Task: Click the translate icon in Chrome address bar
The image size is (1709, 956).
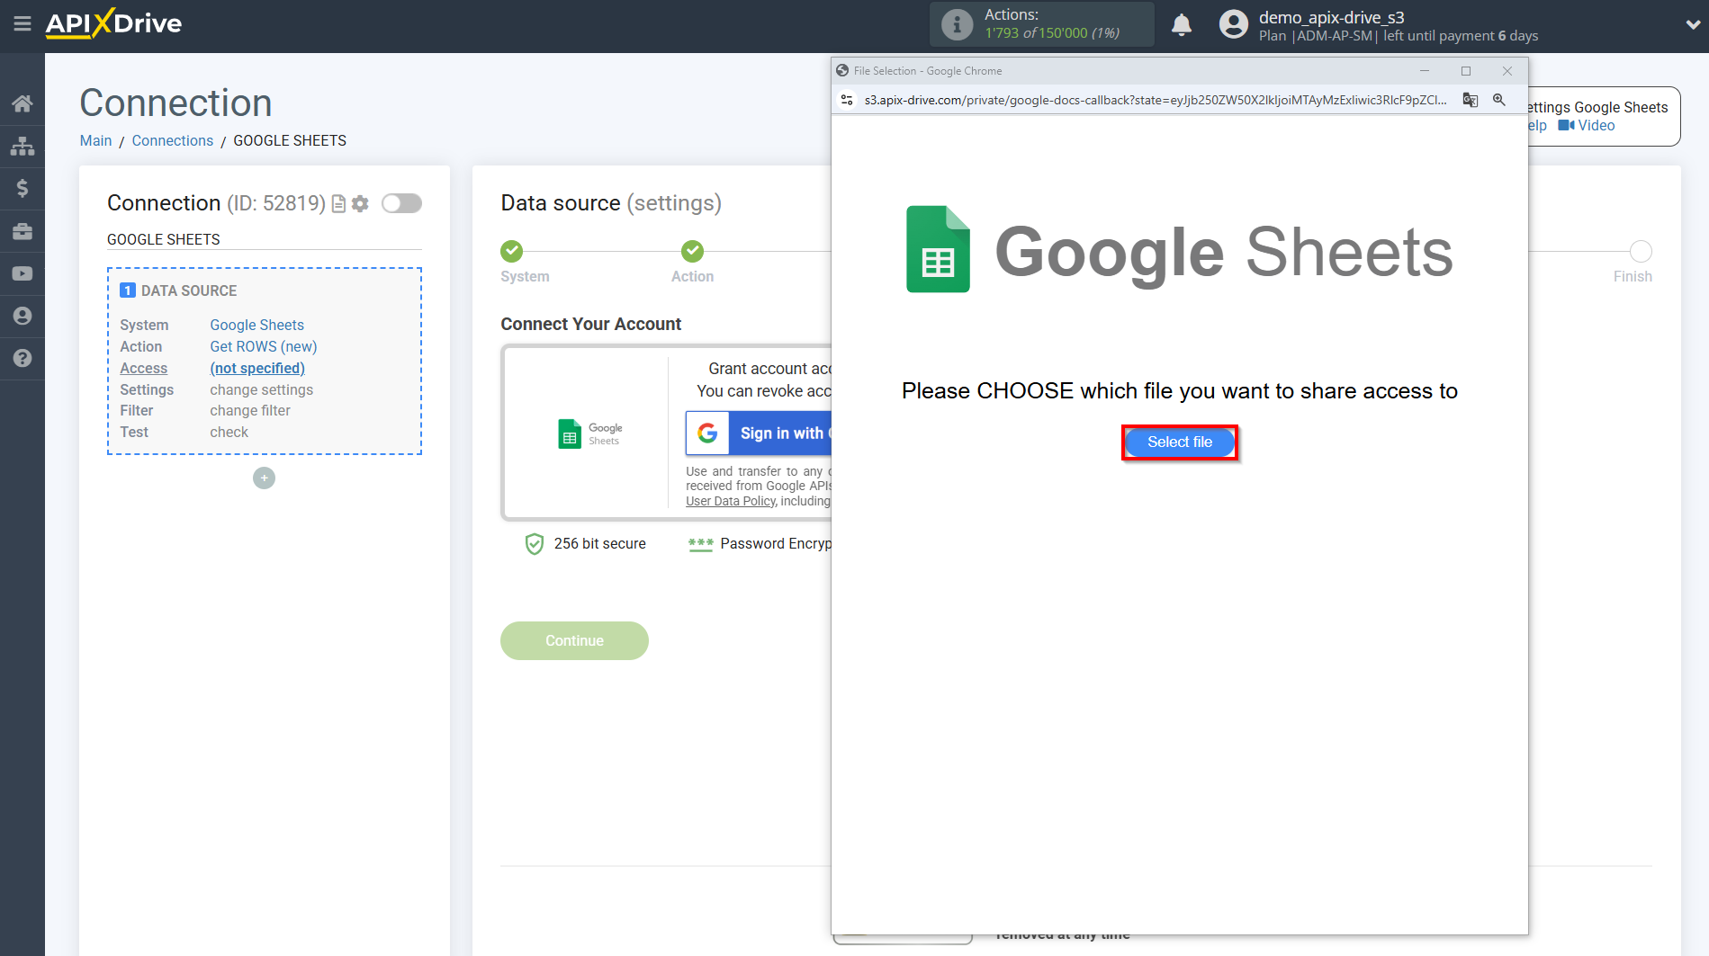Action: 1471,100
